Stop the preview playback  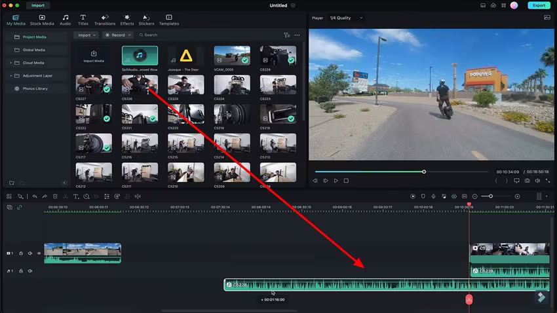[346, 181]
